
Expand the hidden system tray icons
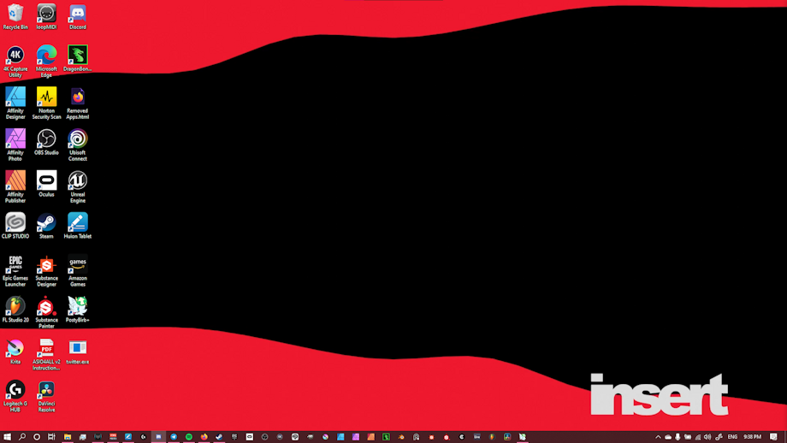[658, 437]
